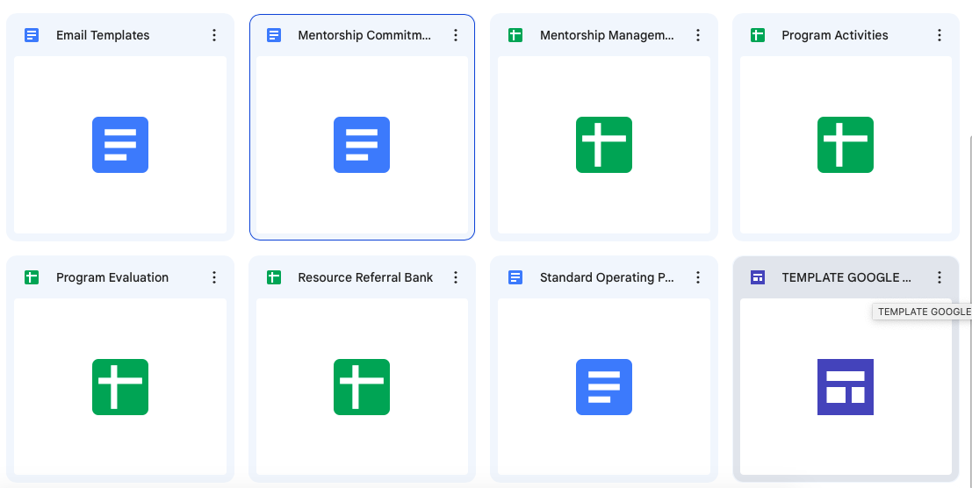Image resolution: width=972 pixels, height=488 pixels.
Task: Click Sheets icon beside Resource Referral Bank title
Action: click(273, 277)
